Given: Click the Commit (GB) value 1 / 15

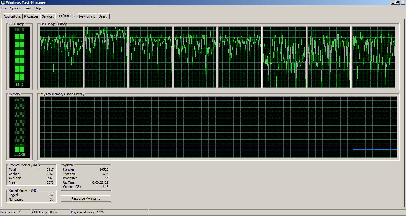Looking at the screenshot, I should (x=104, y=187).
